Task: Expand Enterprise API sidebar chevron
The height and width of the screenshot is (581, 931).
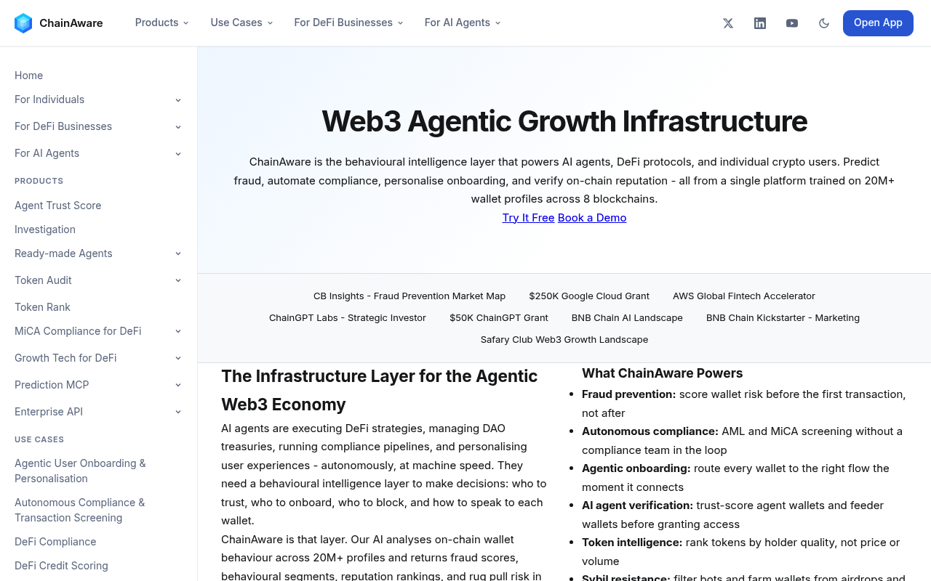Action: coord(178,412)
